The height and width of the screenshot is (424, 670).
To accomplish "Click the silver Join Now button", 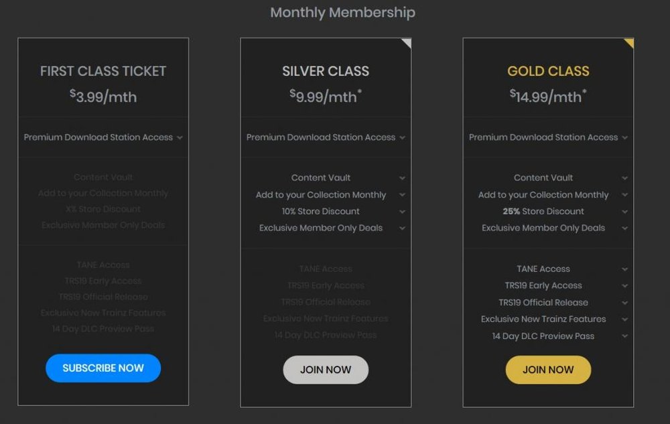I will 326,370.
